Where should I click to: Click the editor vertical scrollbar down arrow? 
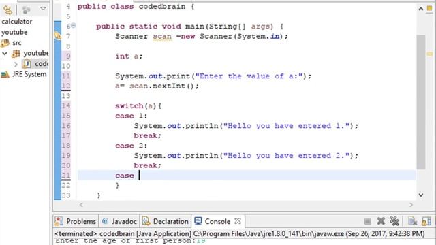coord(421,195)
